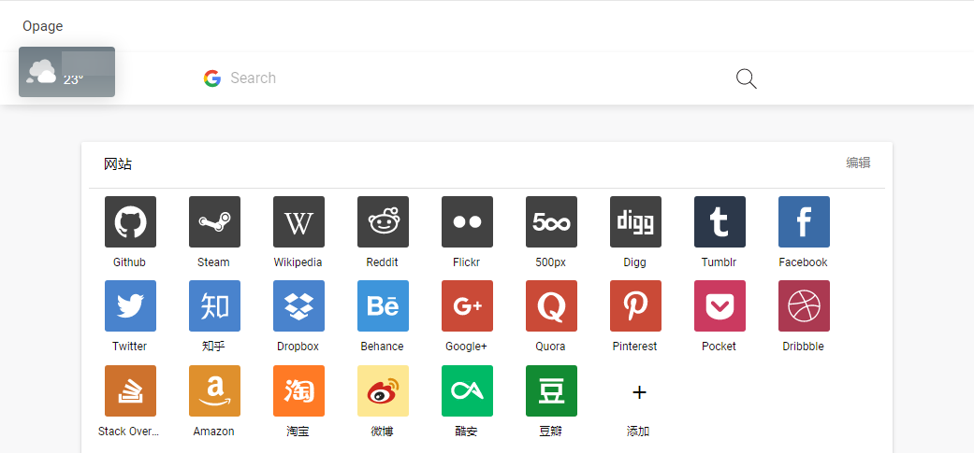The height and width of the screenshot is (453, 974).
Task: Open the Stack Overflow shortcut icon
Action: 130,391
